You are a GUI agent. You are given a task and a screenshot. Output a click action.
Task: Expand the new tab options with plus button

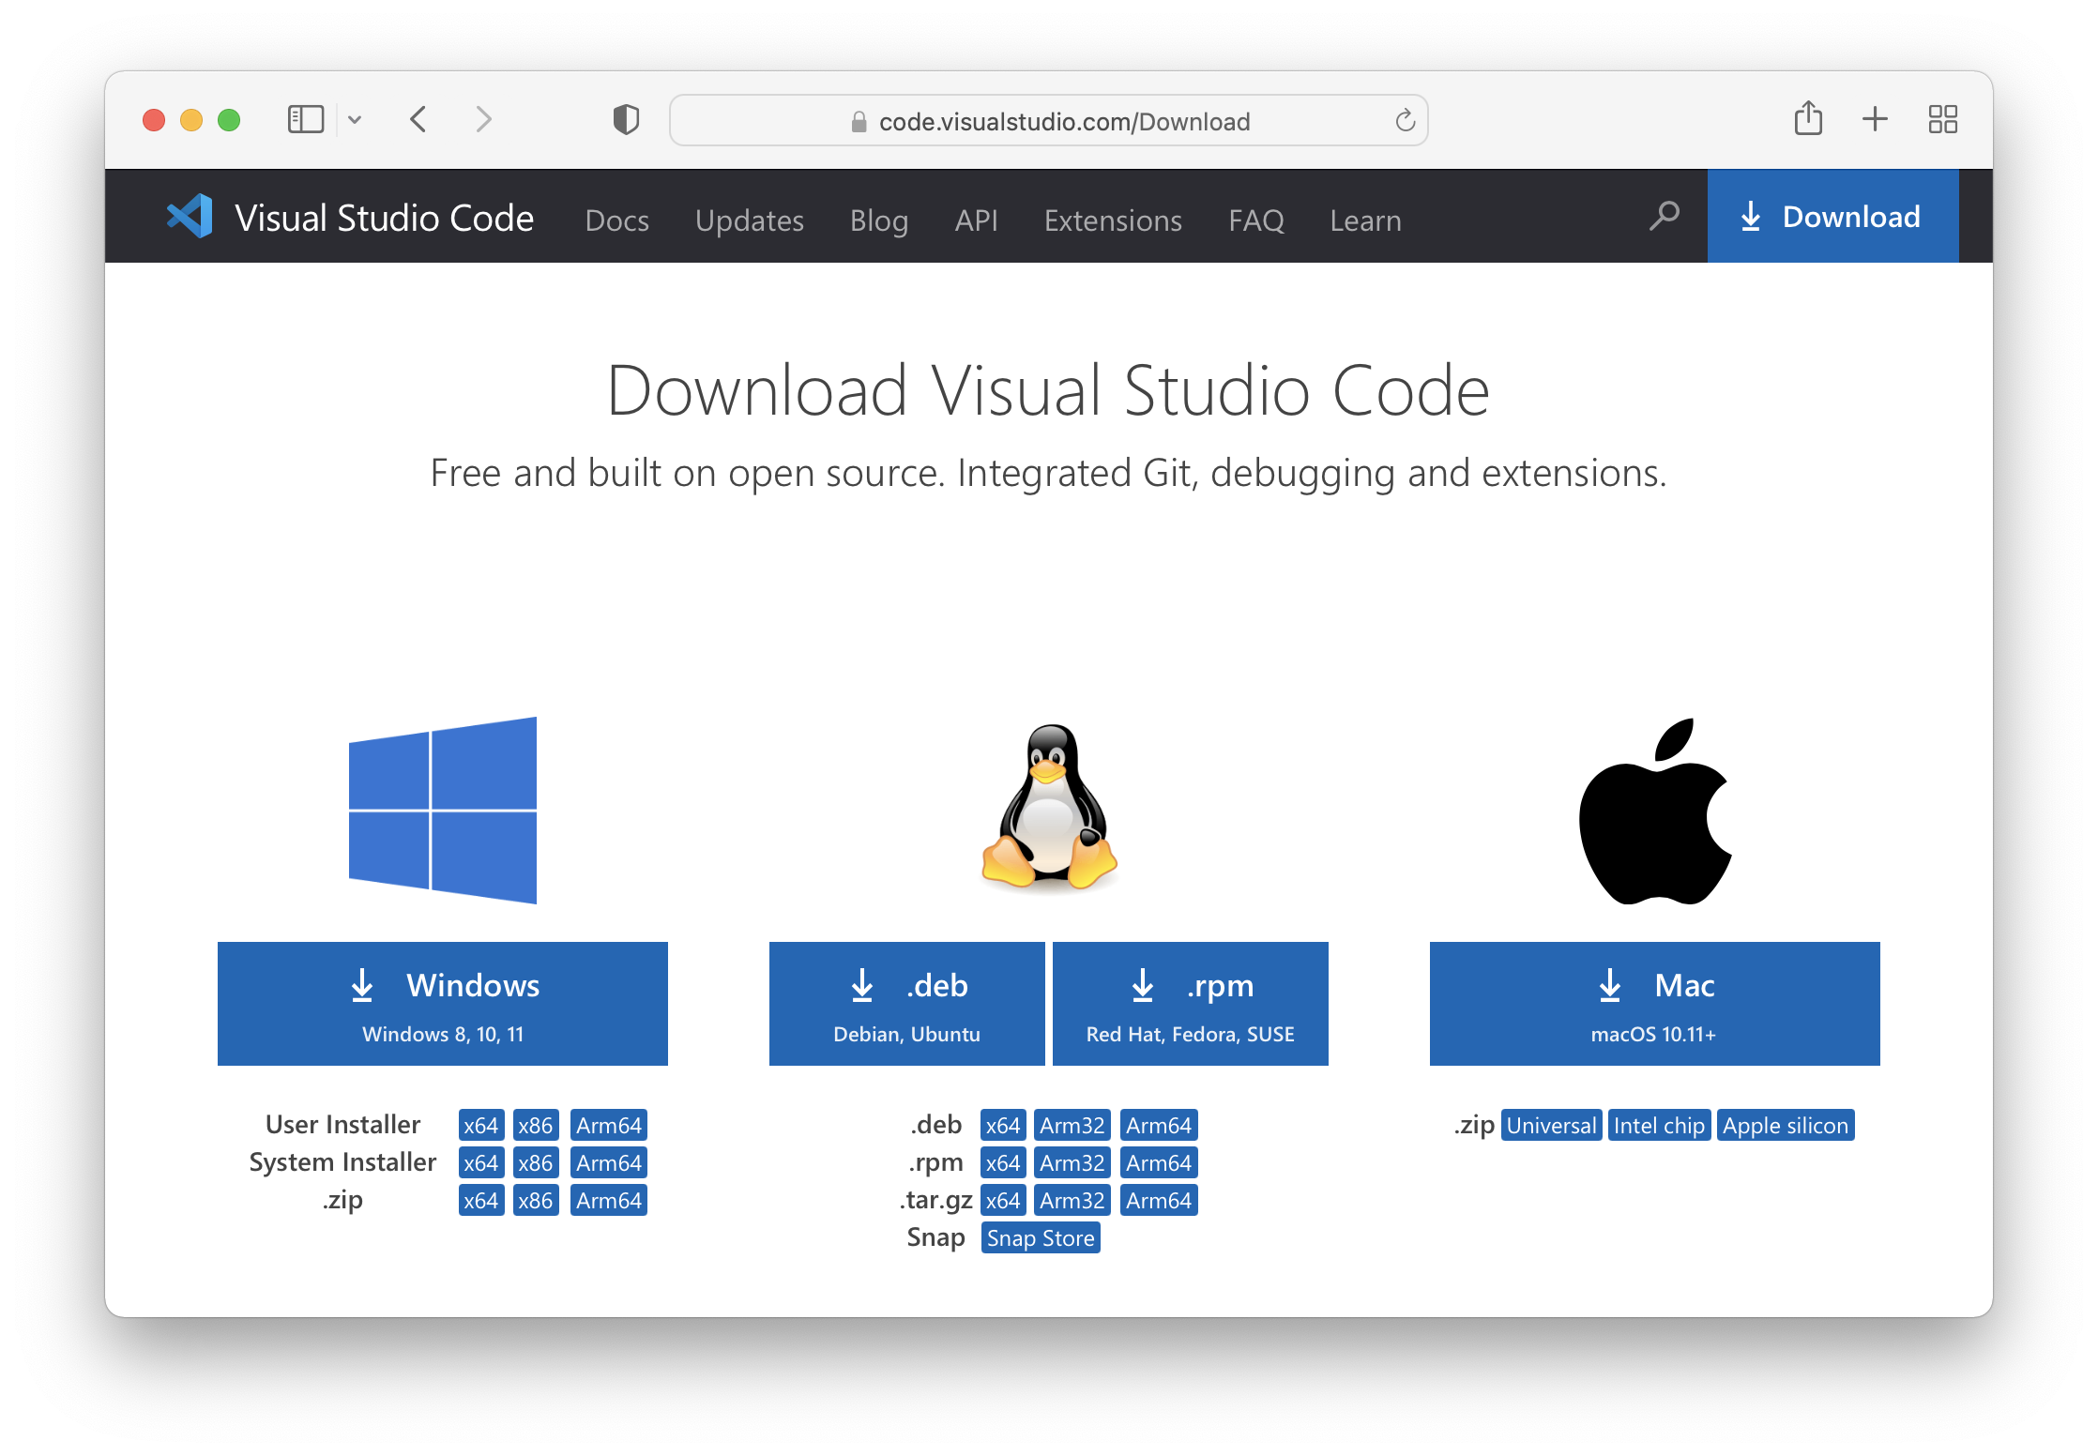[1875, 119]
